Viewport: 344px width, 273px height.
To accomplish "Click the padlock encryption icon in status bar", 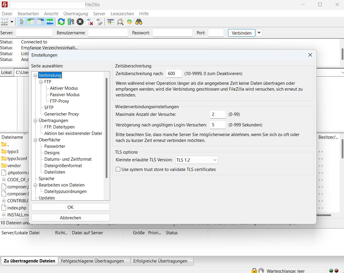I will [x=254, y=271].
